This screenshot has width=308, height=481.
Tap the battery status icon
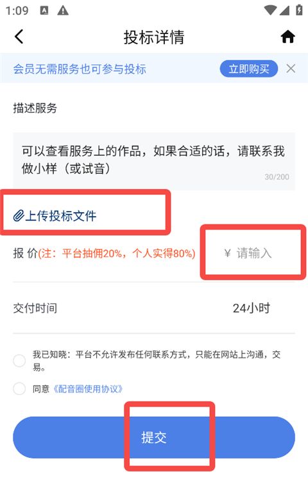299,10
